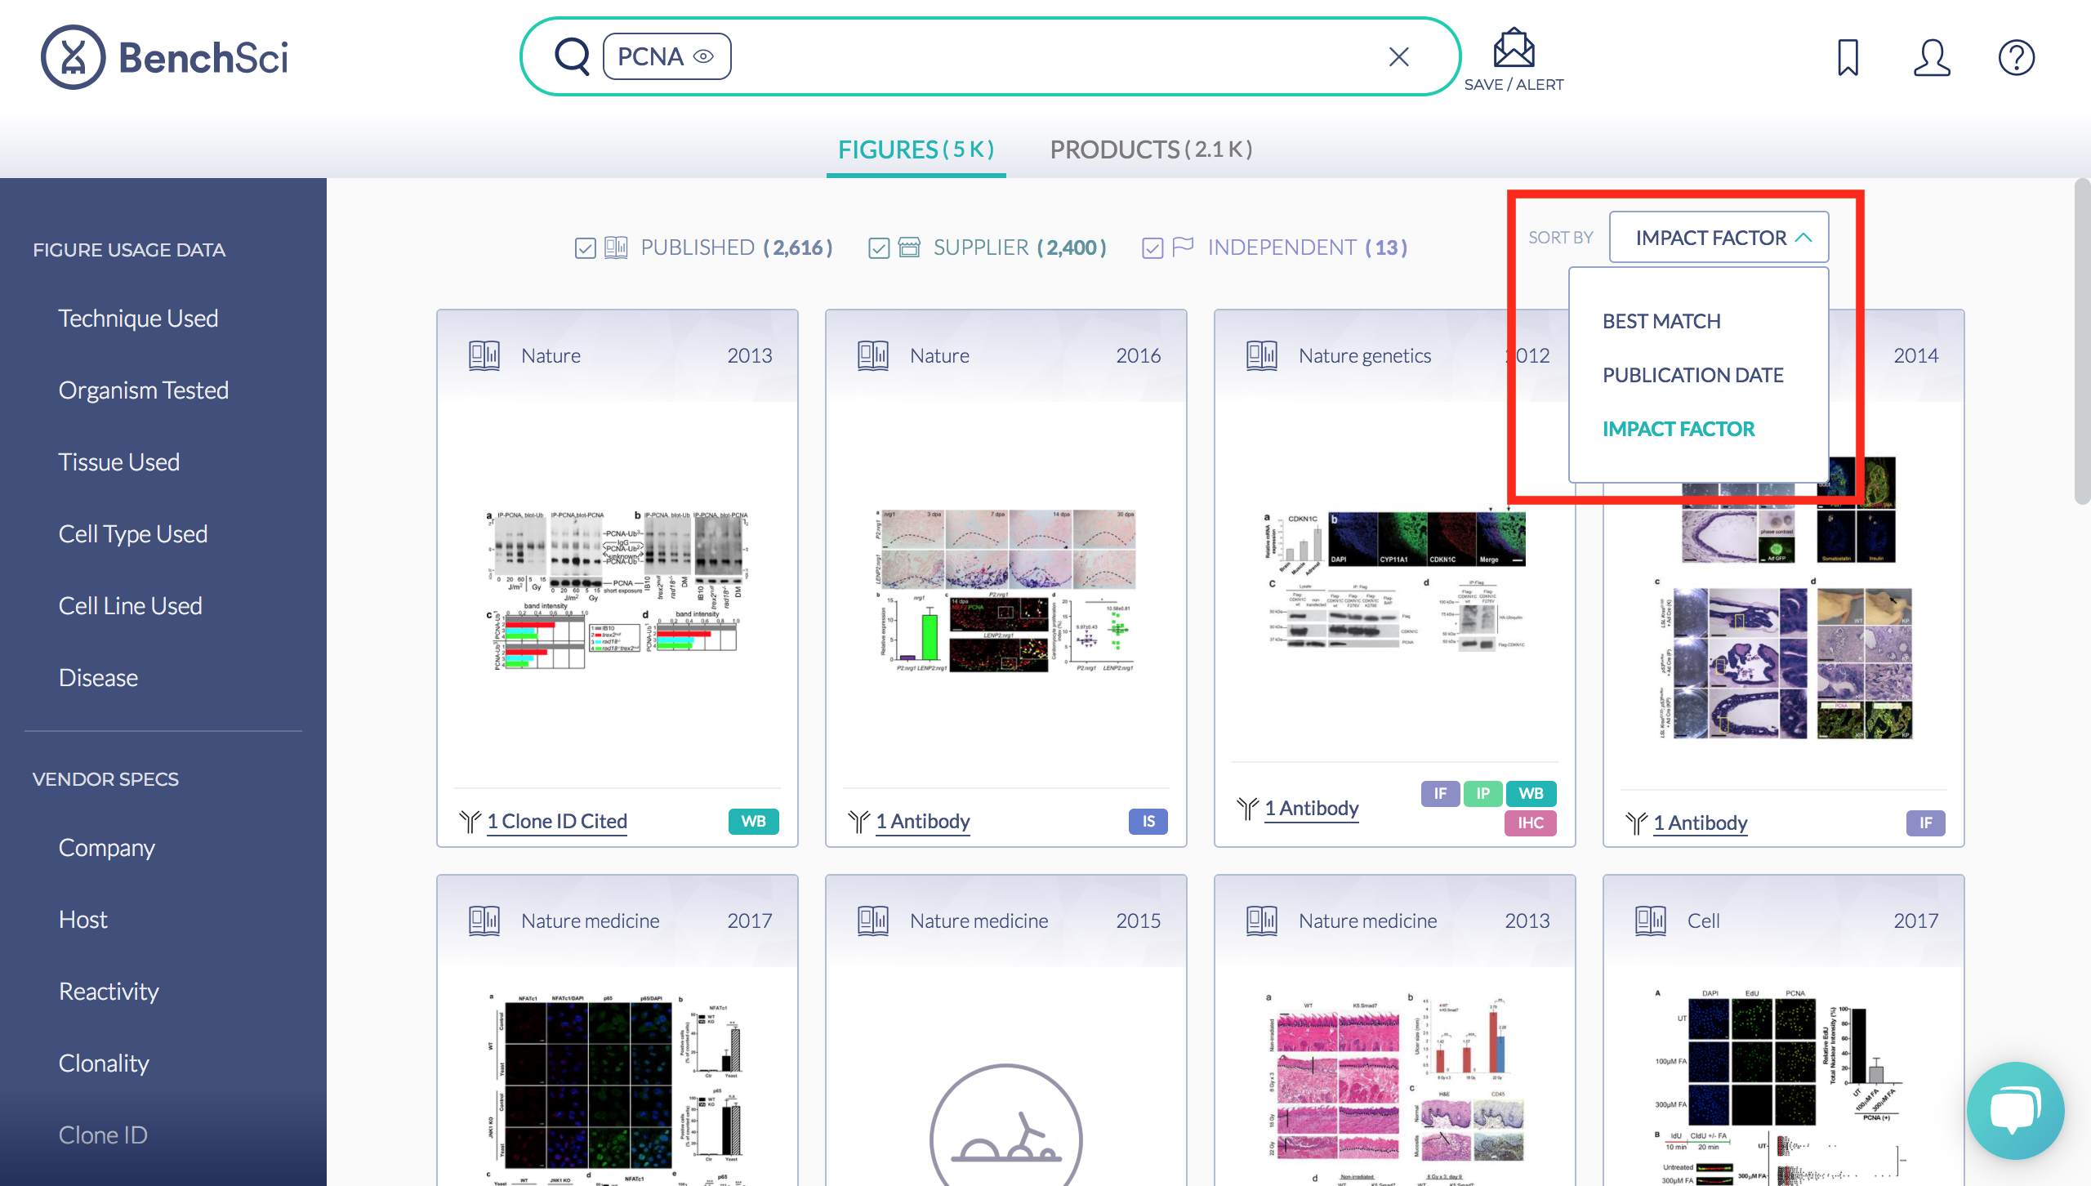Open Nature genetics figure thumbnail
Image resolution: width=2091 pixels, height=1186 pixels.
pos(1395,580)
